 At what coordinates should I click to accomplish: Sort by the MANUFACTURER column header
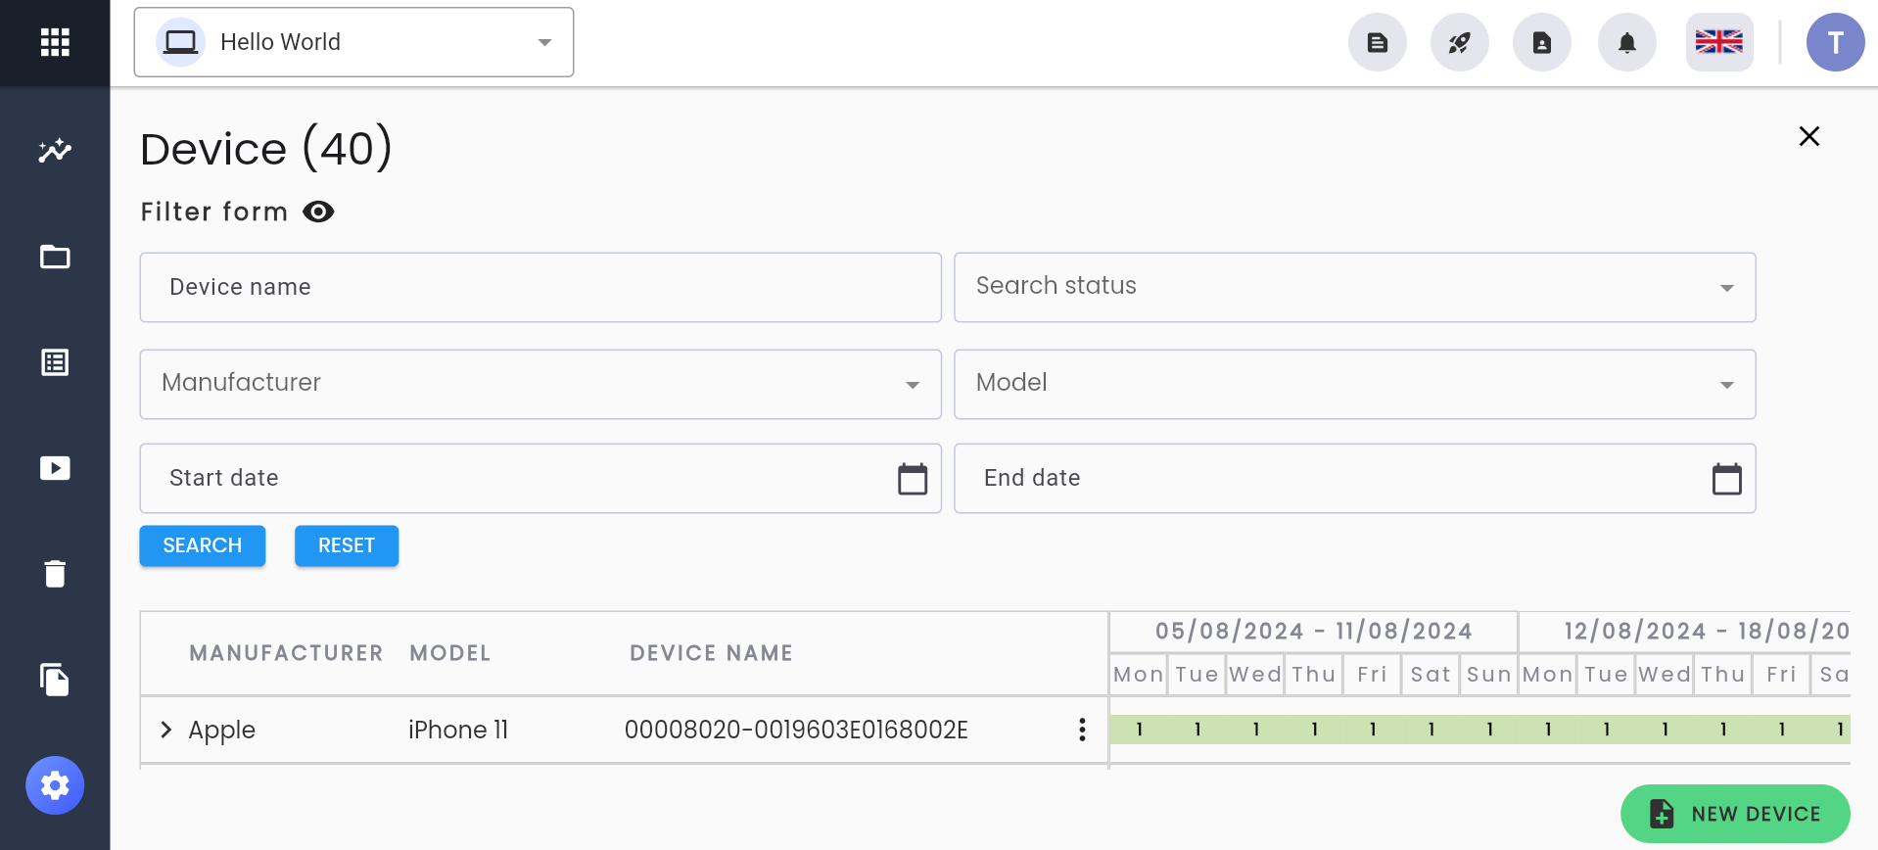(286, 653)
